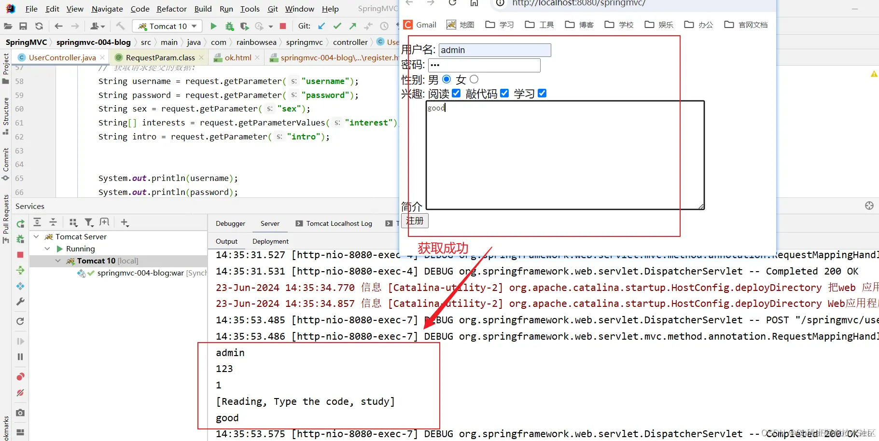Click the Filter icon in Services toolbar

point(89,222)
